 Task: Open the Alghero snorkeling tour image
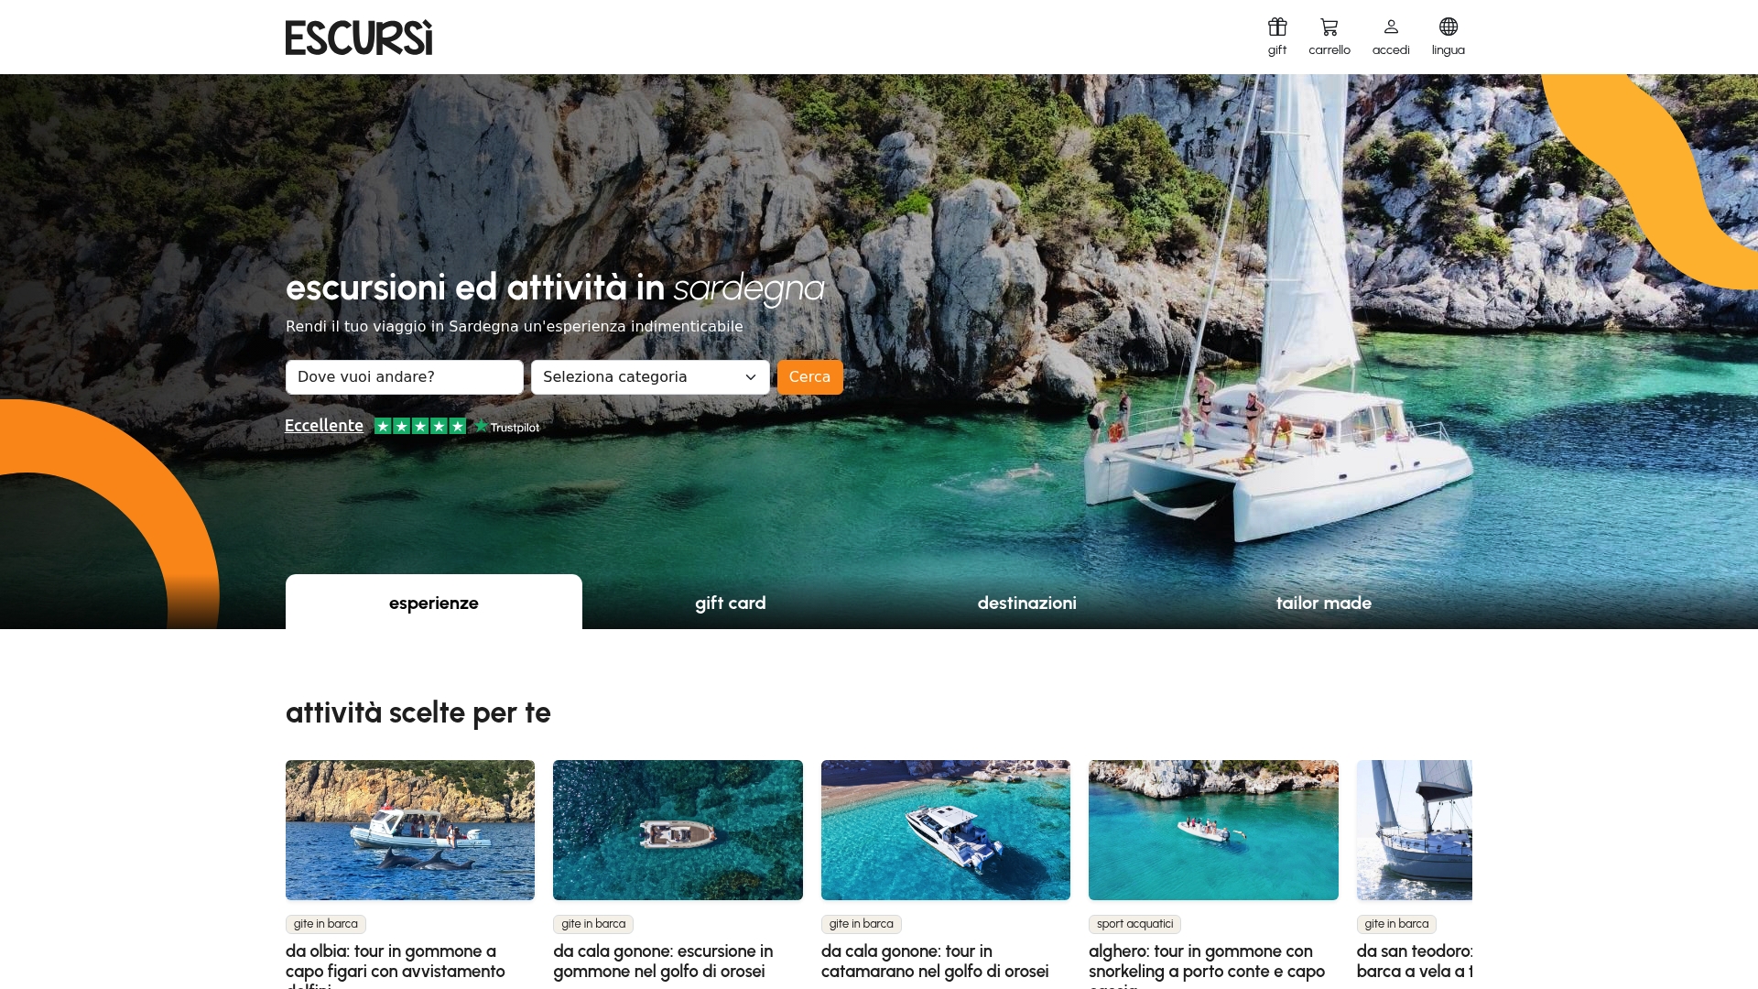pyautogui.click(x=1212, y=830)
